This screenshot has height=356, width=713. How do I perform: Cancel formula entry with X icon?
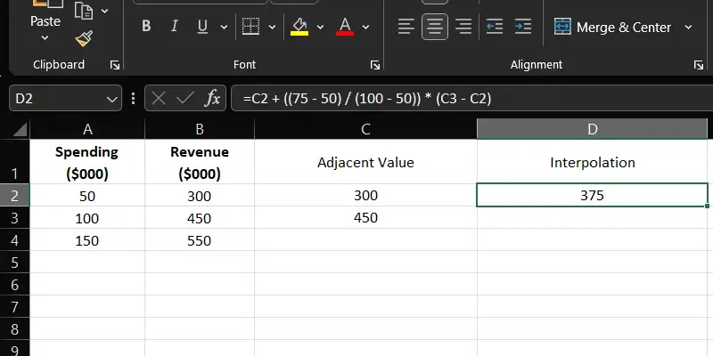point(159,98)
